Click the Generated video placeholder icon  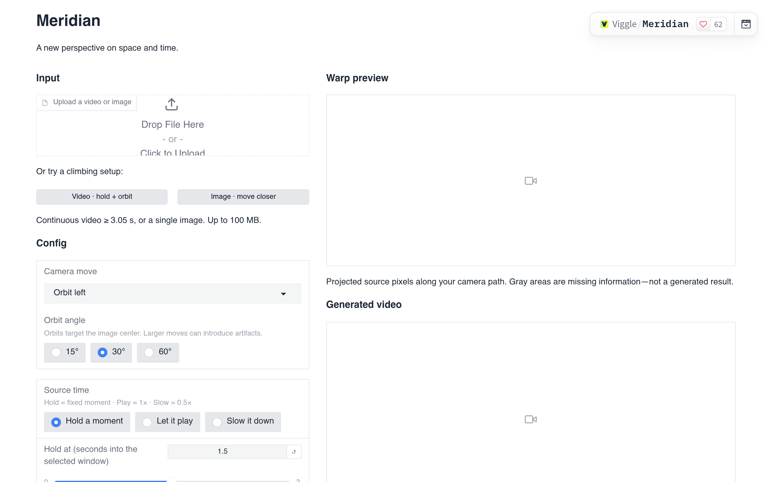[531, 419]
